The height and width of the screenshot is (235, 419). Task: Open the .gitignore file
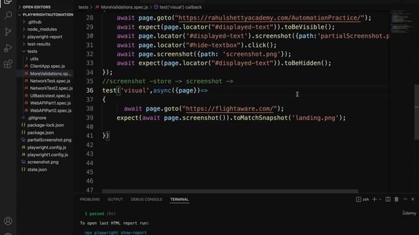(37, 117)
